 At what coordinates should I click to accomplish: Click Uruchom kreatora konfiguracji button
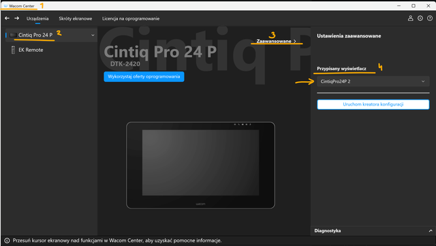pyautogui.click(x=373, y=104)
